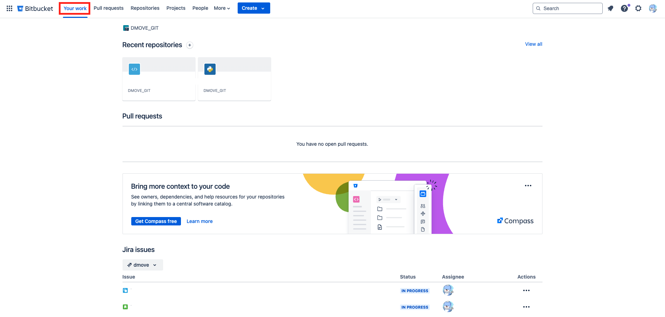Open the dmove Jira project dropdown

(142, 265)
